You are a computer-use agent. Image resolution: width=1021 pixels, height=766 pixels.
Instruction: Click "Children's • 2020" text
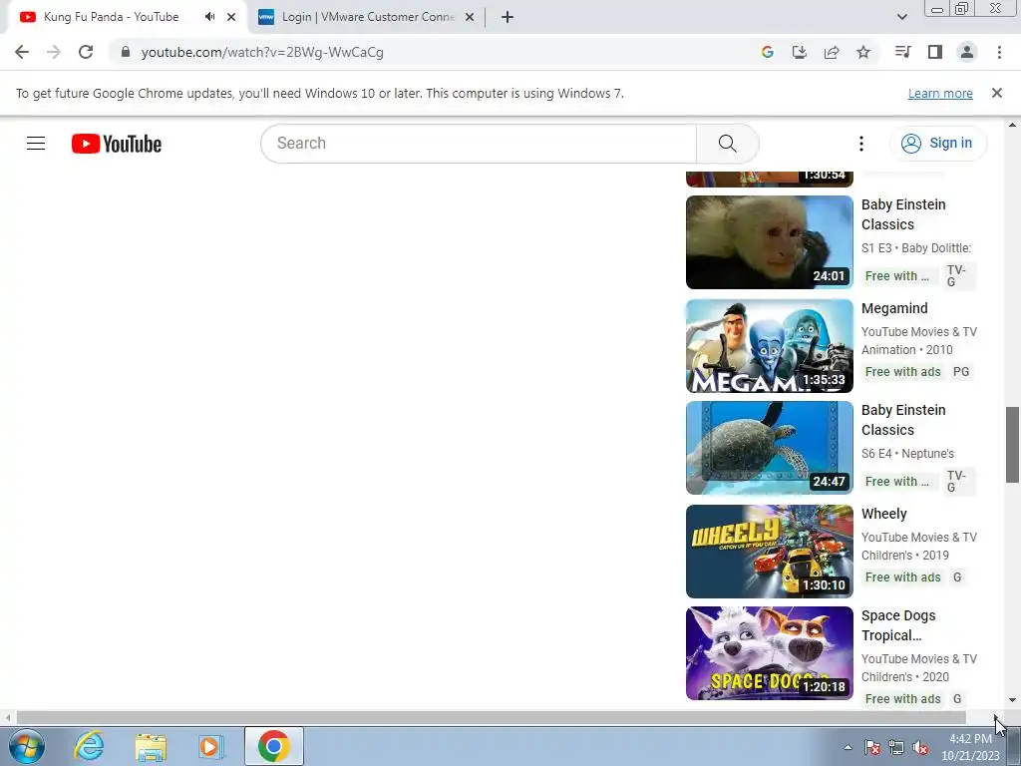(904, 677)
